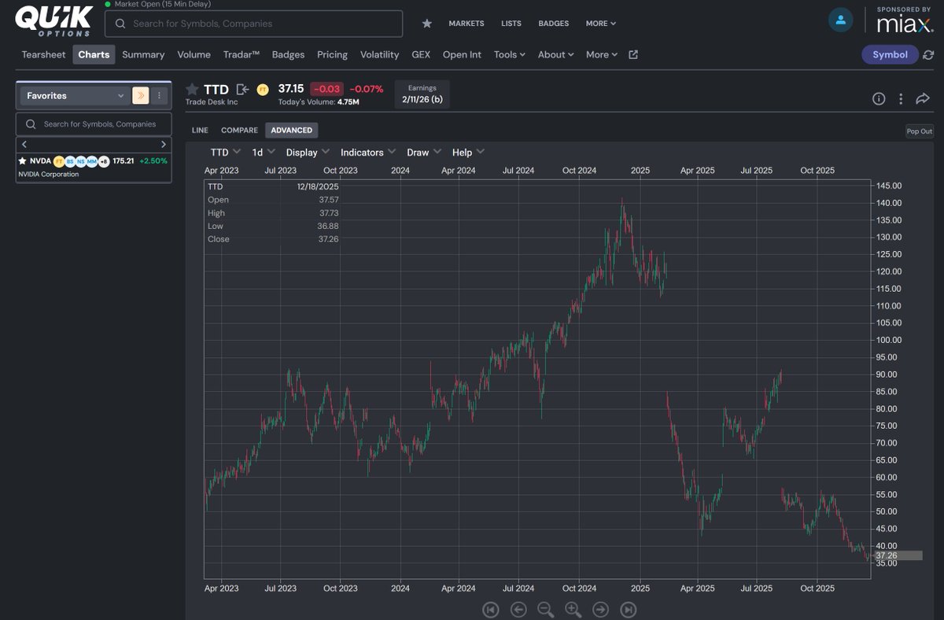Zoom out the chart with minus magnifier

(x=545, y=609)
